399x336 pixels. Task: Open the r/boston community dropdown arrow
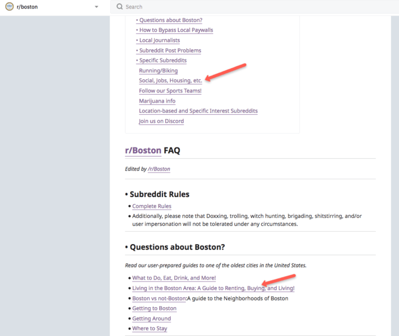[97, 7]
